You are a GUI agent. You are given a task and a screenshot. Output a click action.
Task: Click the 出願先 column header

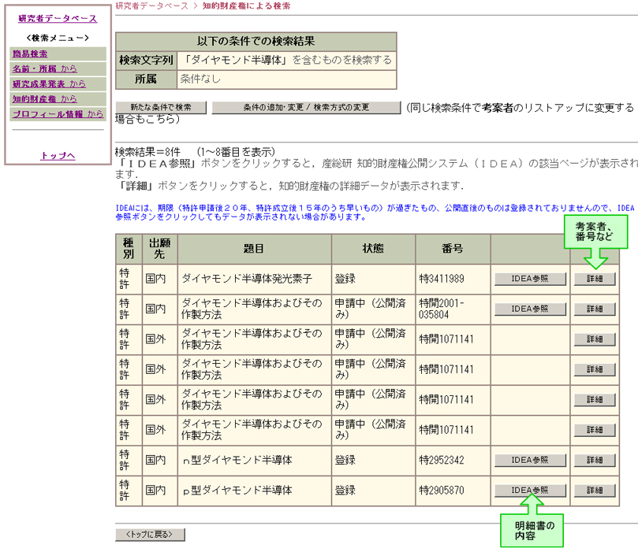(x=159, y=249)
